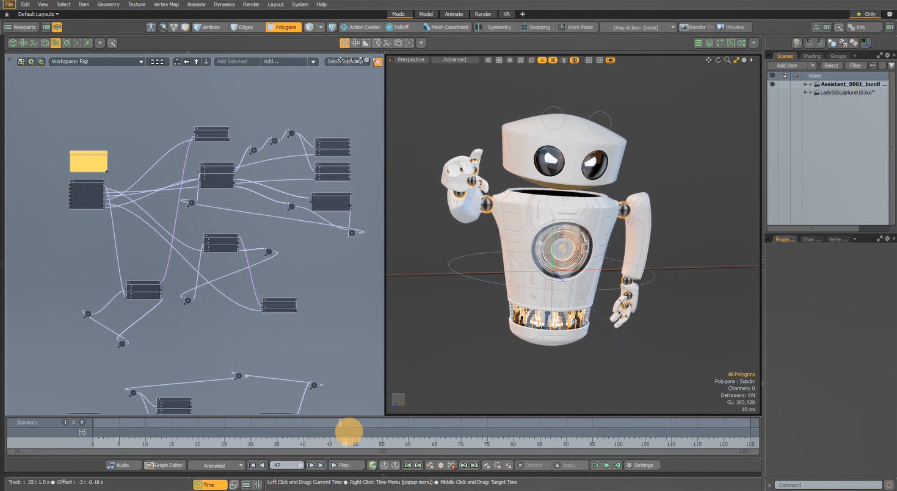
Task: Hide the Assistant_0001_bundl scene item
Action: click(x=772, y=84)
